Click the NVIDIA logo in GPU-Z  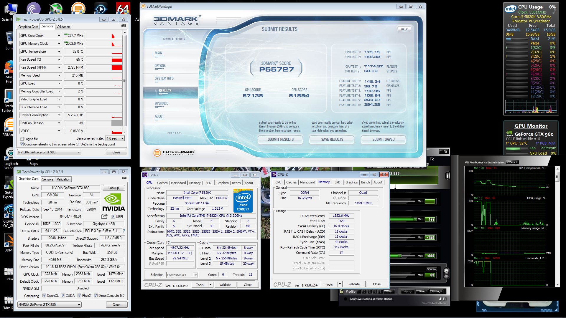[113, 203]
